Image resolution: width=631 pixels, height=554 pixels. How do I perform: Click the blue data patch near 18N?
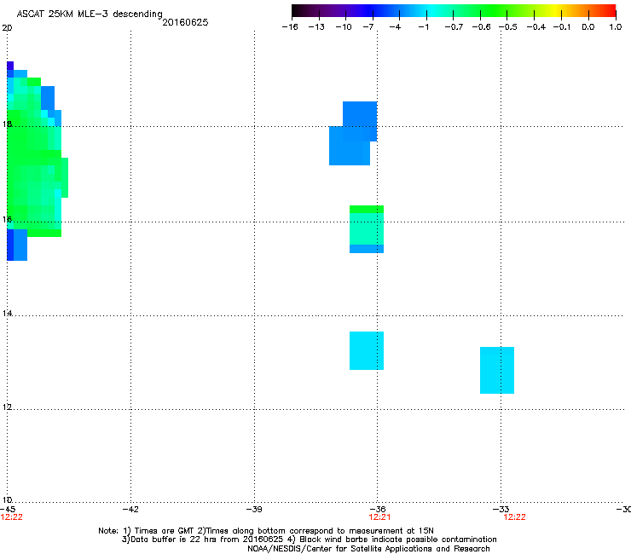tap(353, 134)
